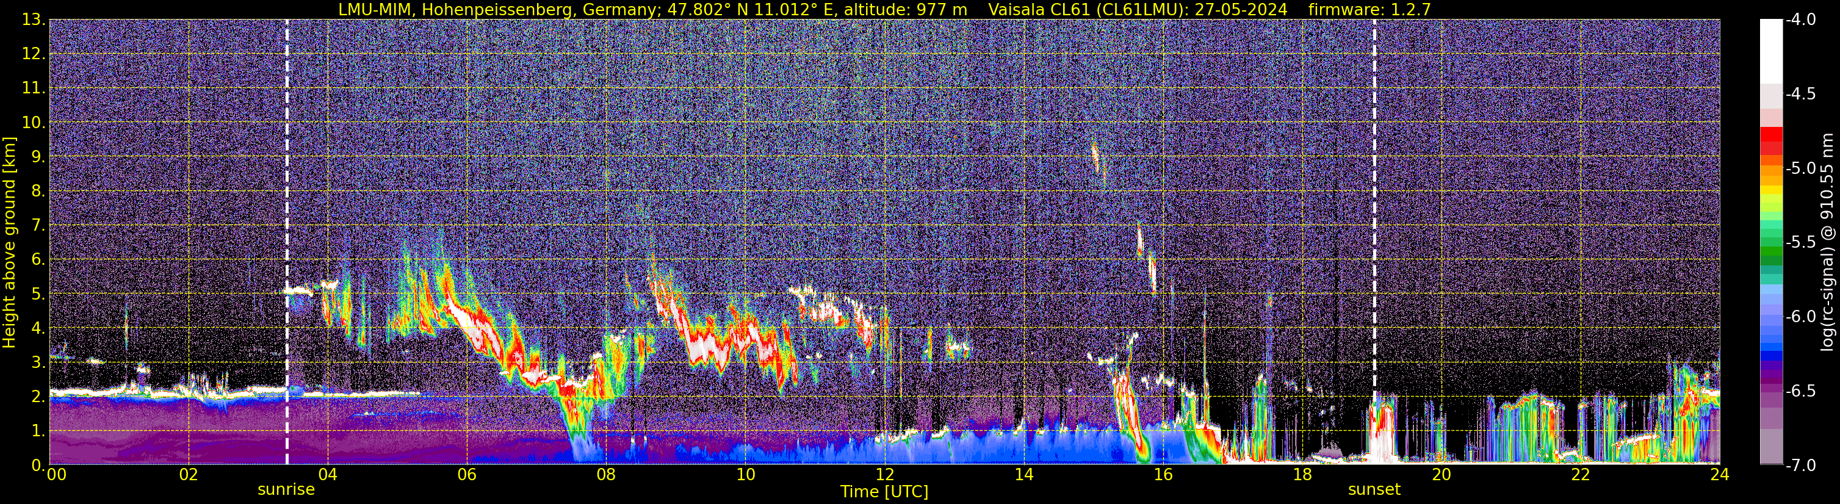Click the '11.' height tick label
This screenshot has height=504, width=1840.
pos(34,88)
